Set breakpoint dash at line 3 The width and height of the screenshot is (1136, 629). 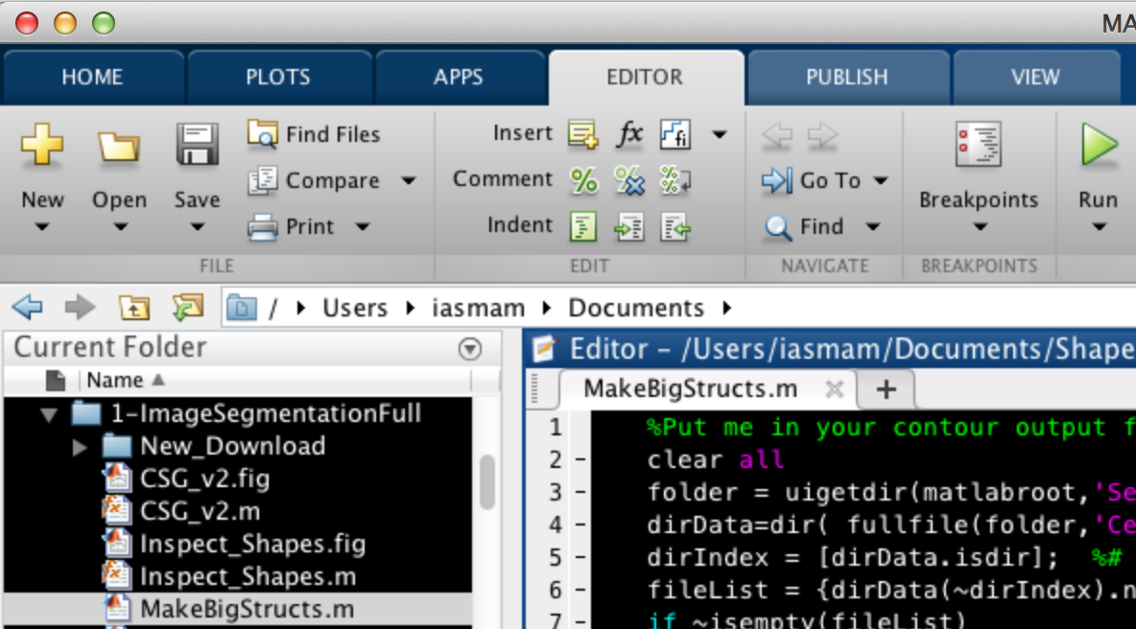point(580,493)
